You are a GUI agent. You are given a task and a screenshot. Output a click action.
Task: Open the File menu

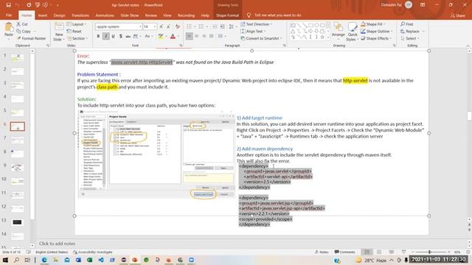pos(9,15)
